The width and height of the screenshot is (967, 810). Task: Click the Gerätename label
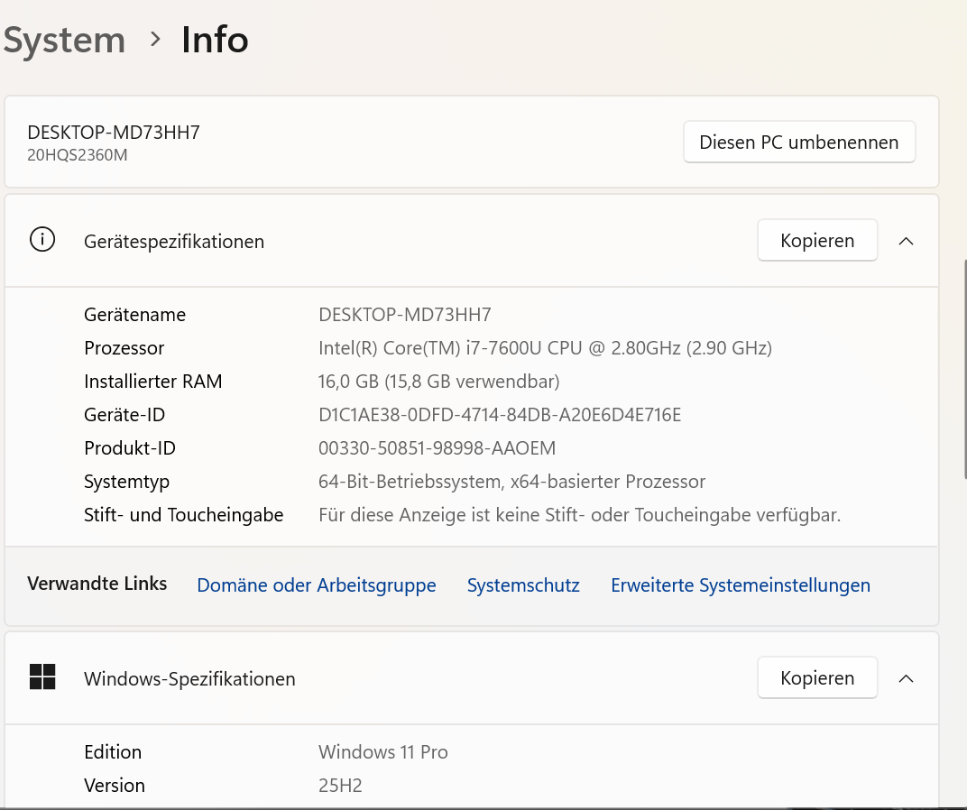(x=134, y=315)
